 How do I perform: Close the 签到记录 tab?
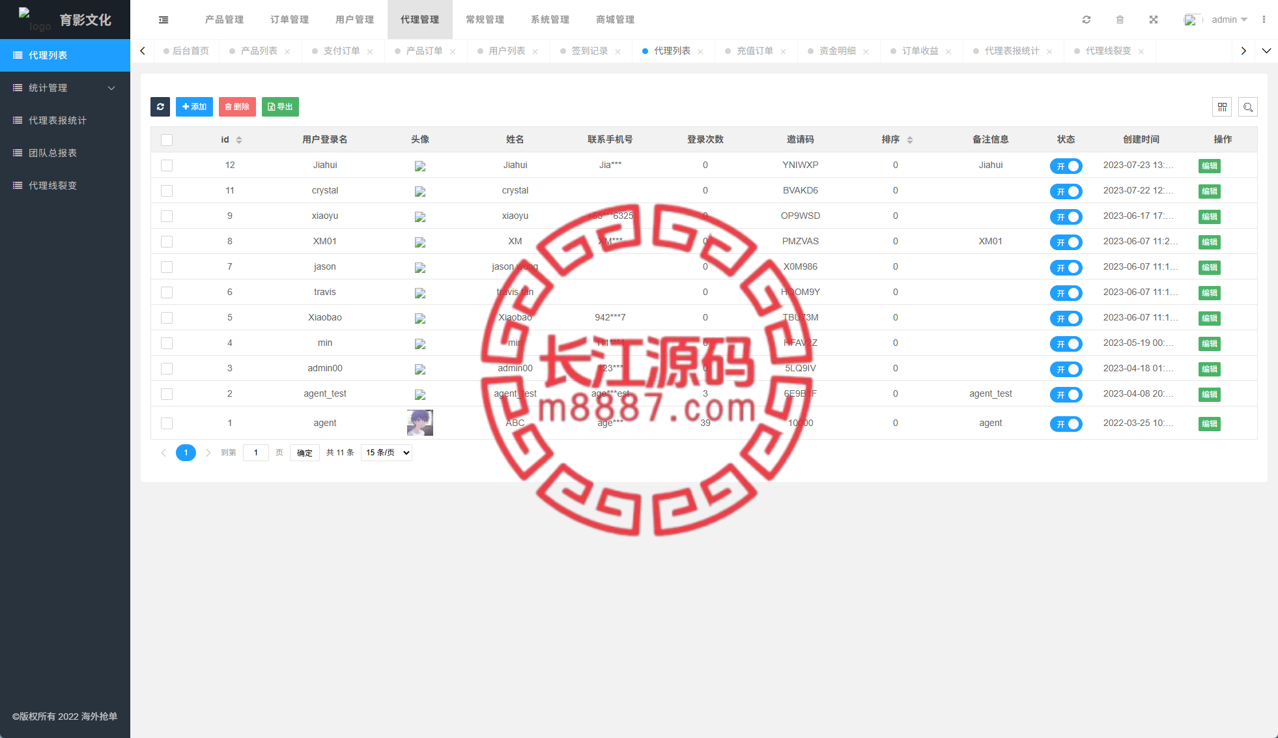tap(618, 51)
